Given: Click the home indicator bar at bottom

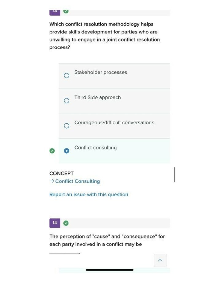Looking at the screenshot, I should point(110,270).
